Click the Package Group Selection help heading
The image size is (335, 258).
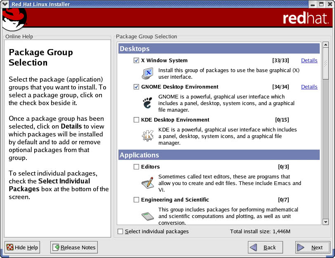(41, 57)
